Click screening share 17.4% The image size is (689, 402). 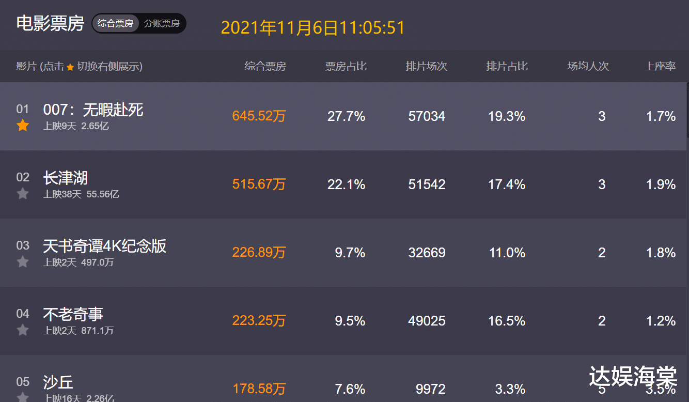pyautogui.click(x=507, y=184)
